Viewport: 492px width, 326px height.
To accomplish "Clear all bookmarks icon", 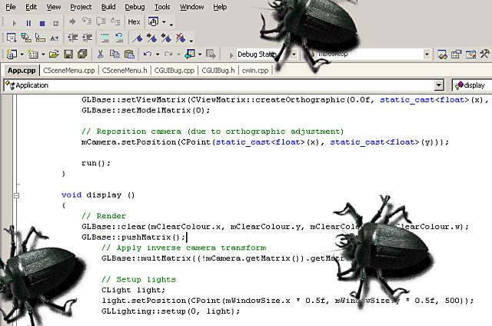I will (181, 38).
